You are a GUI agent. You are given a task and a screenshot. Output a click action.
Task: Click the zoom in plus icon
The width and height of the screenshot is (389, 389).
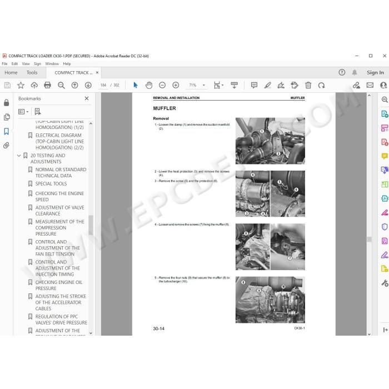tap(176, 86)
